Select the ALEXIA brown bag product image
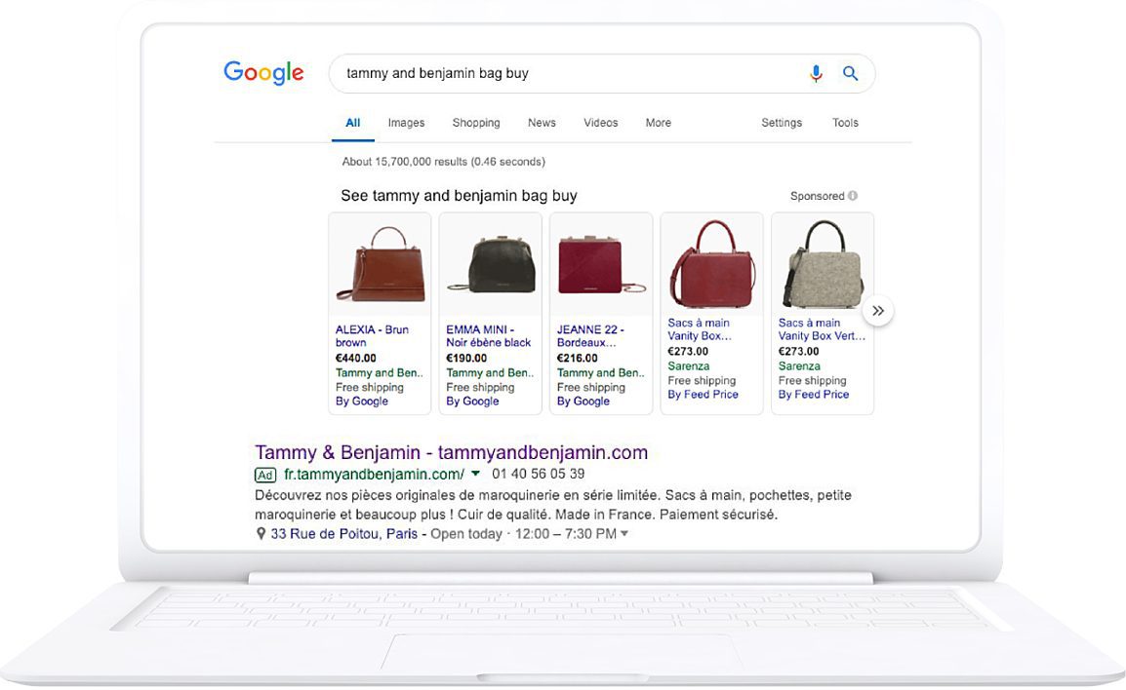 [x=380, y=264]
